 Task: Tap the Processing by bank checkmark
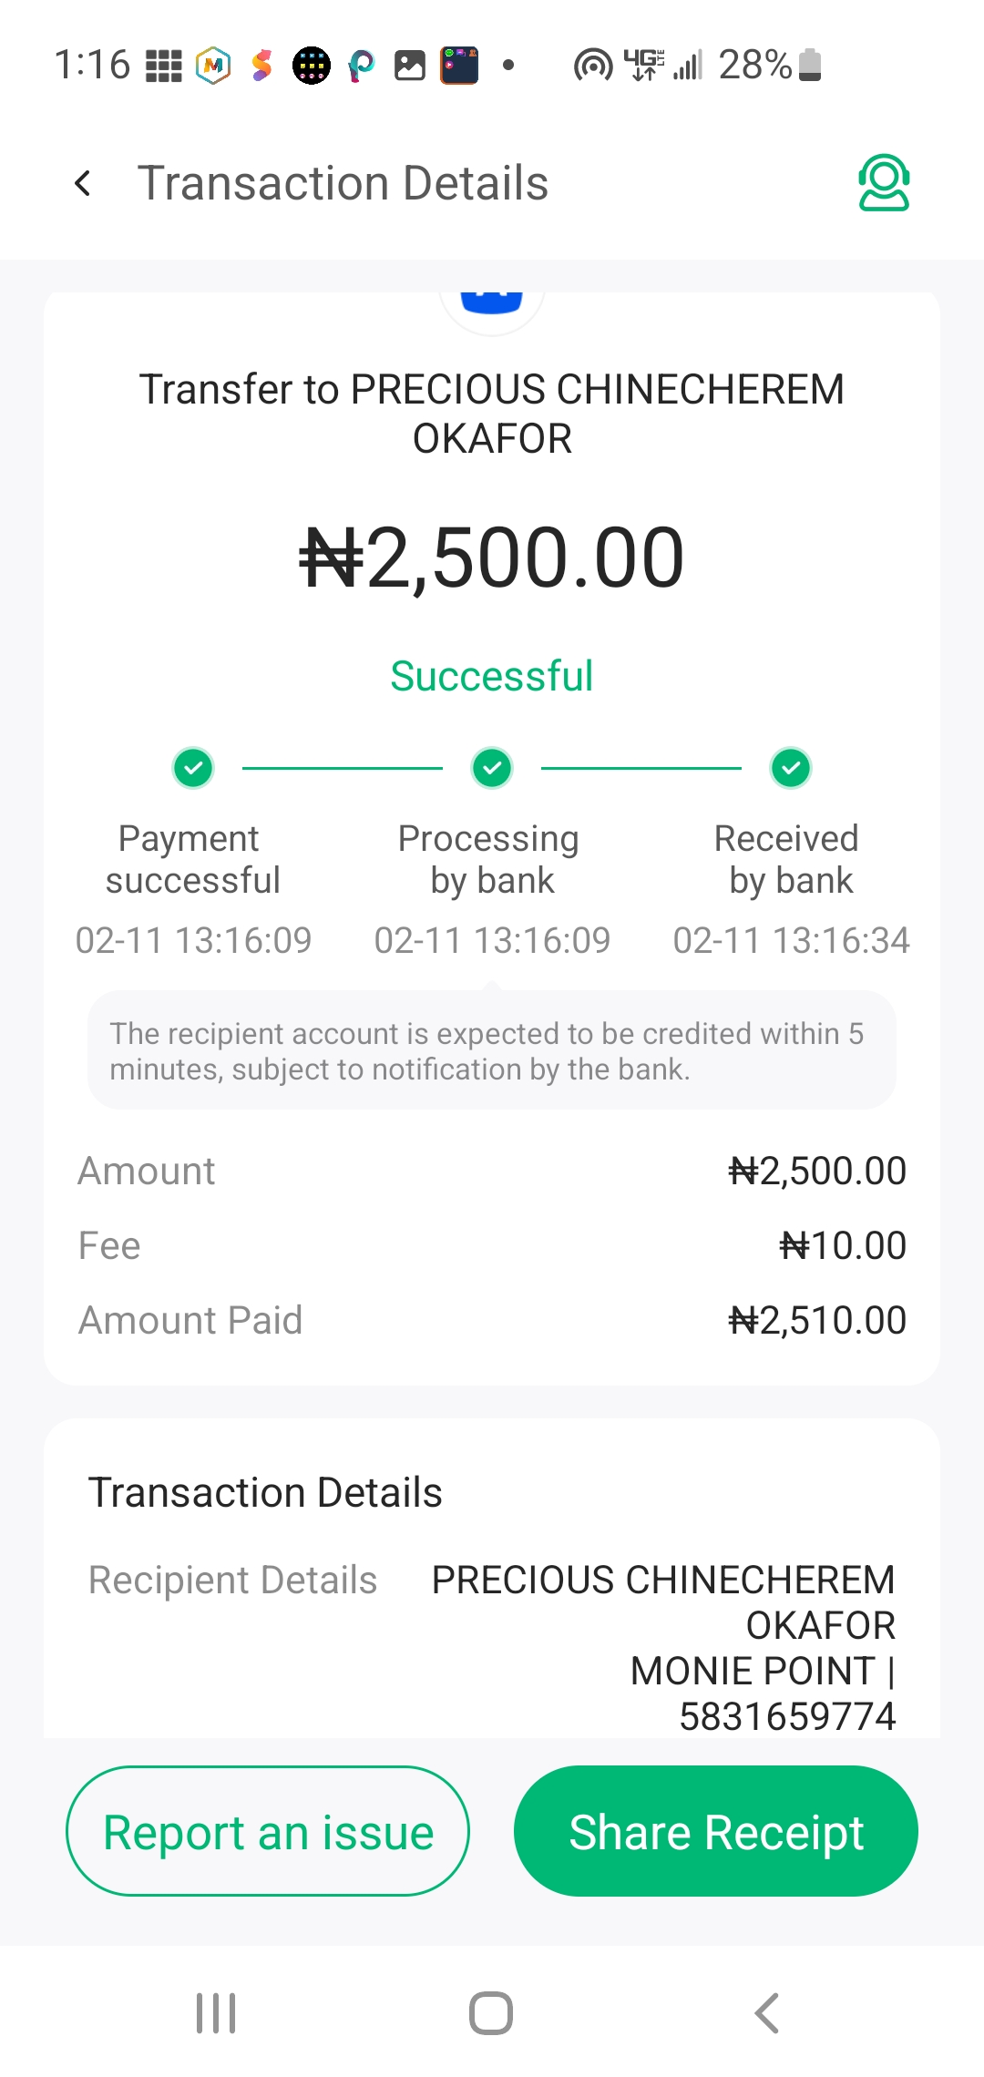(x=492, y=768)
